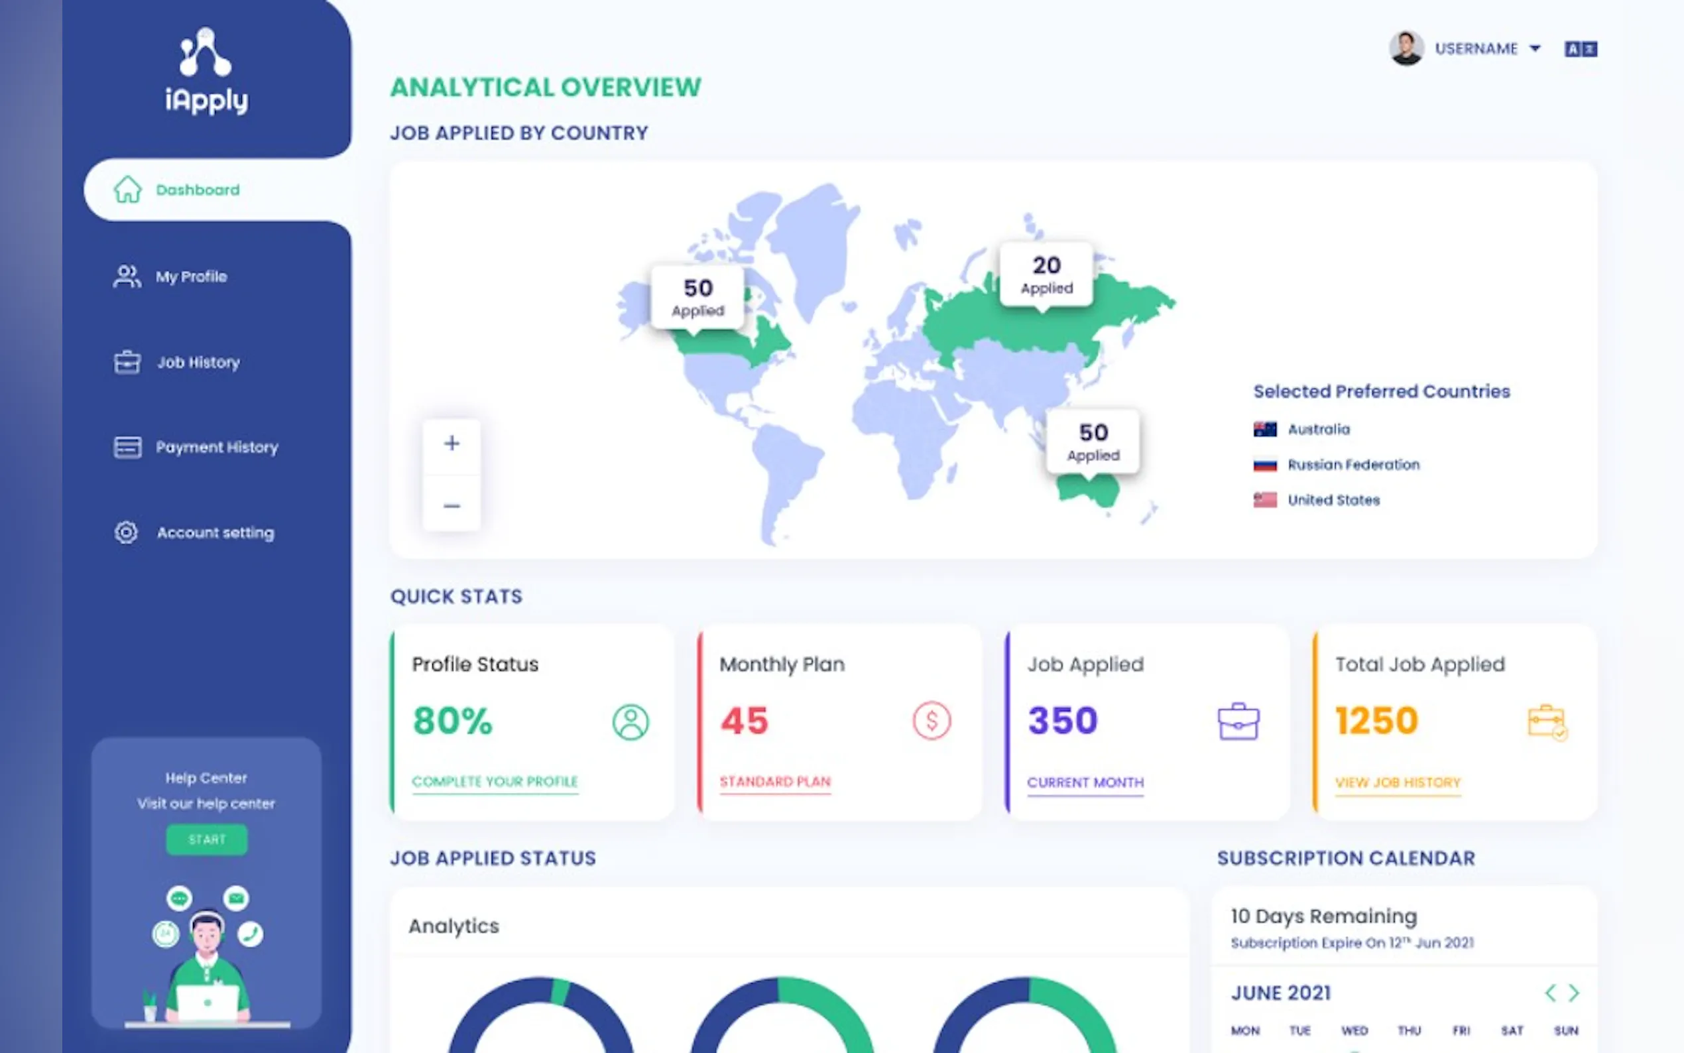
Task: Click the profile status person icon
Action: coord(630,721)
